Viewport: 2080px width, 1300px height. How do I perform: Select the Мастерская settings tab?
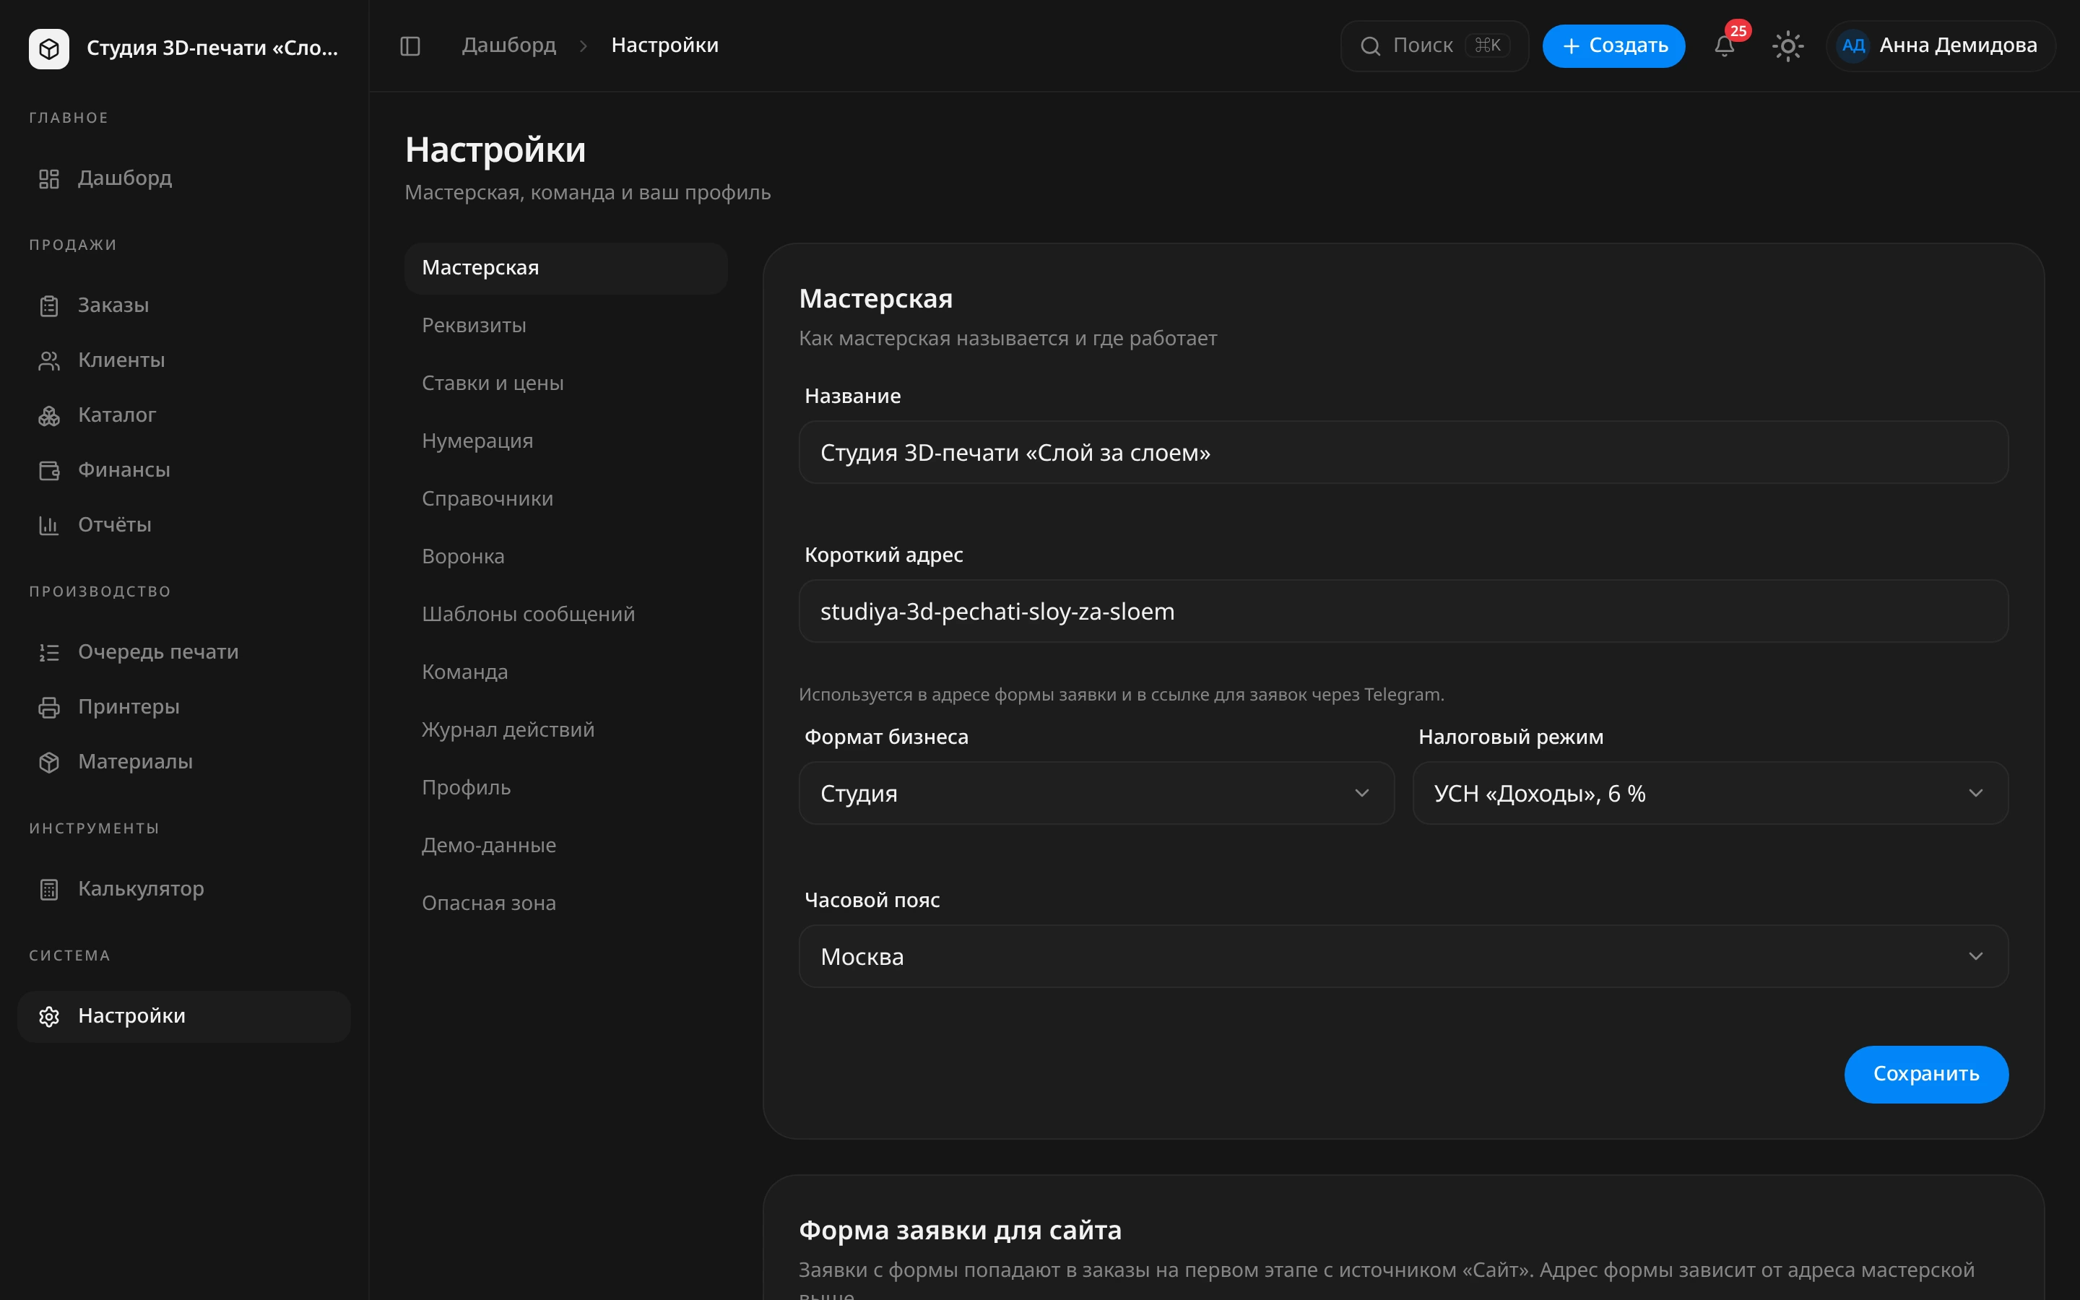coord(565,267)
